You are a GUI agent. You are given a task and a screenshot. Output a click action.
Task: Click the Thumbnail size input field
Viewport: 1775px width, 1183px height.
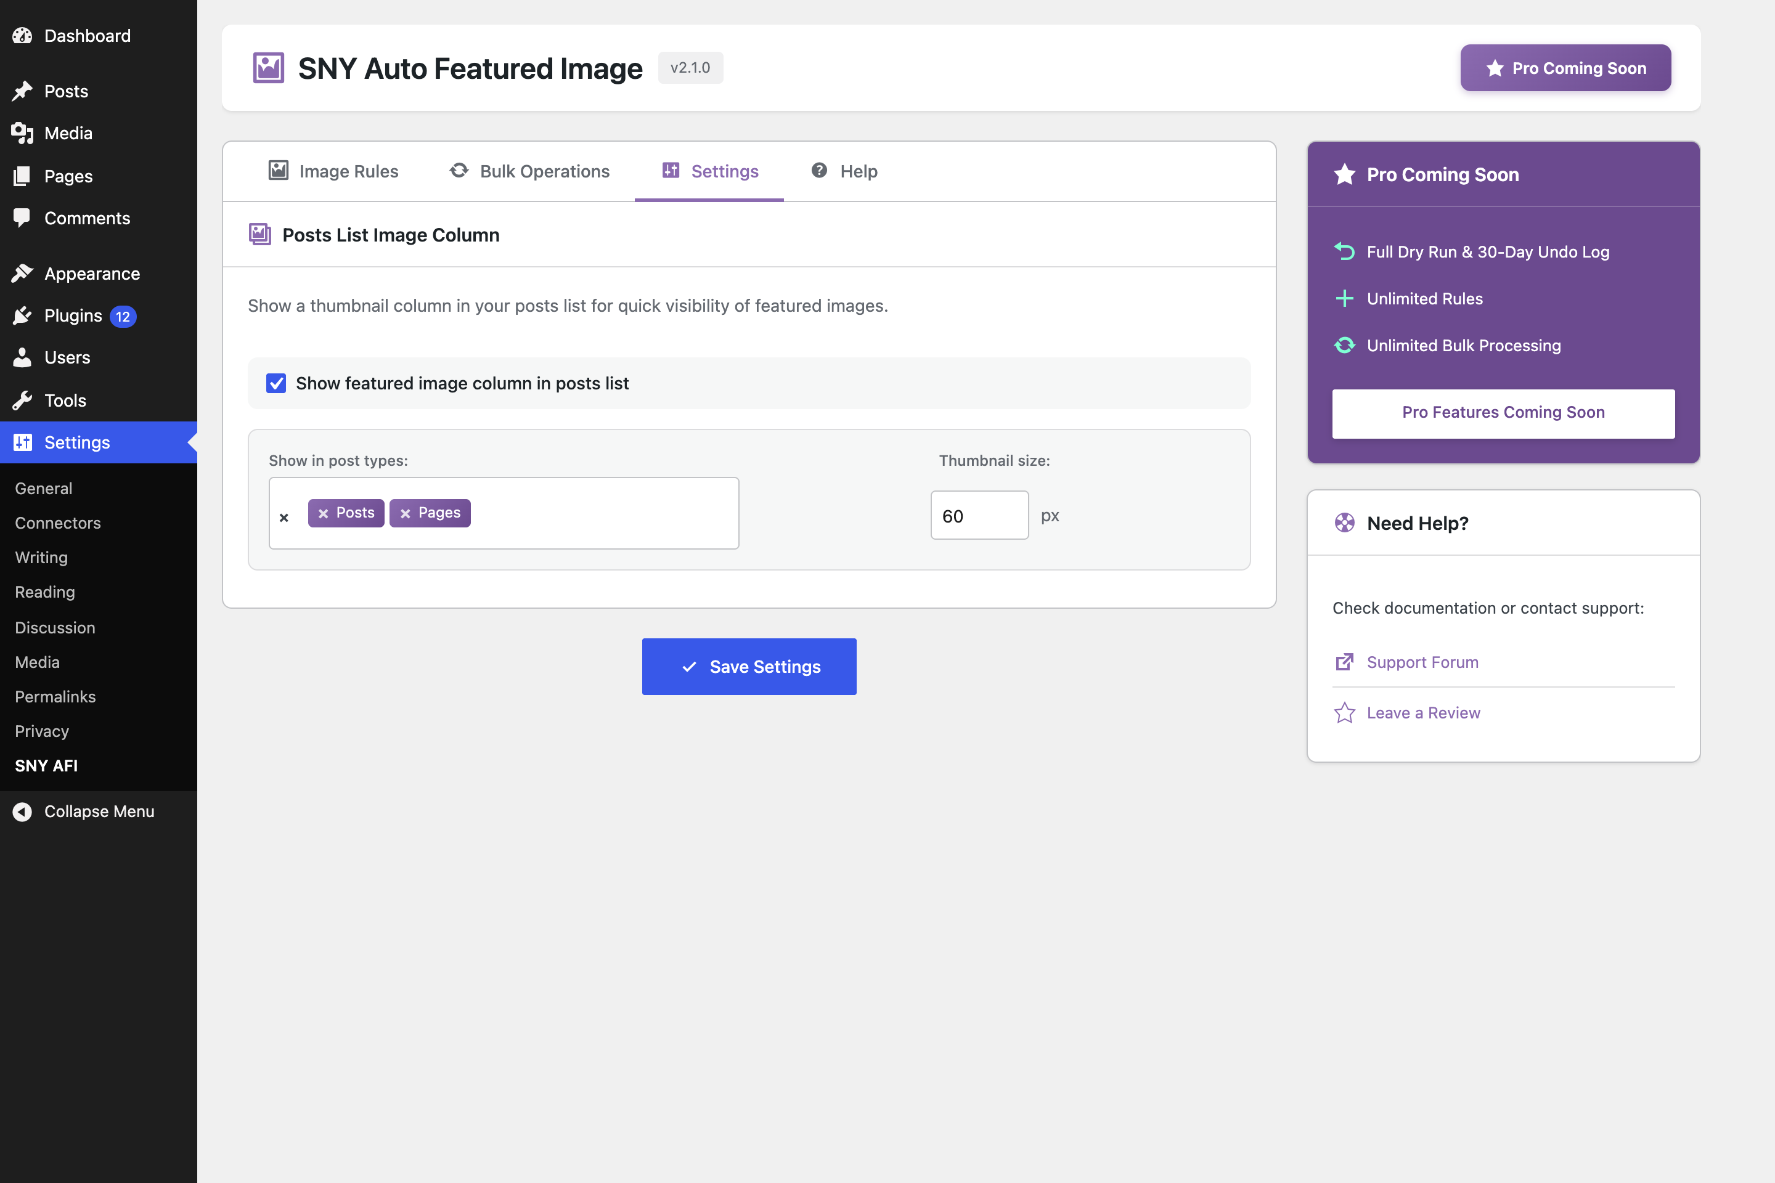(x=979, y=515)
